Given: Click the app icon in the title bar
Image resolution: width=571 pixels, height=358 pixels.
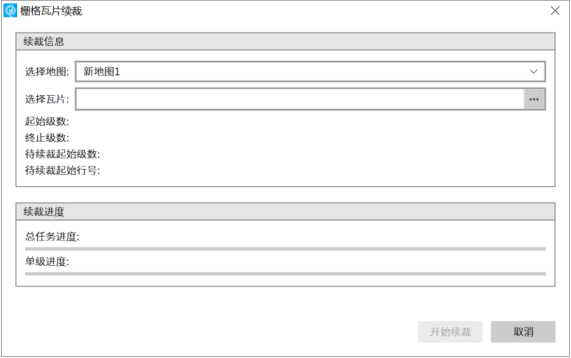Looking at the screenshot, I should pos(10,10).
